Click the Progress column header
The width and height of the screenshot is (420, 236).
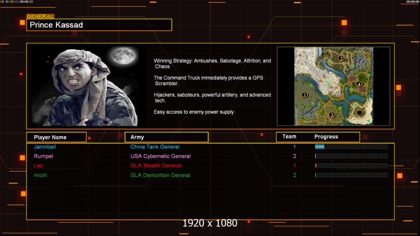(x=326, y=136)
